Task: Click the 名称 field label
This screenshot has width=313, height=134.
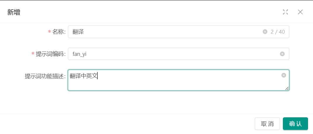Action: point(59,32)
